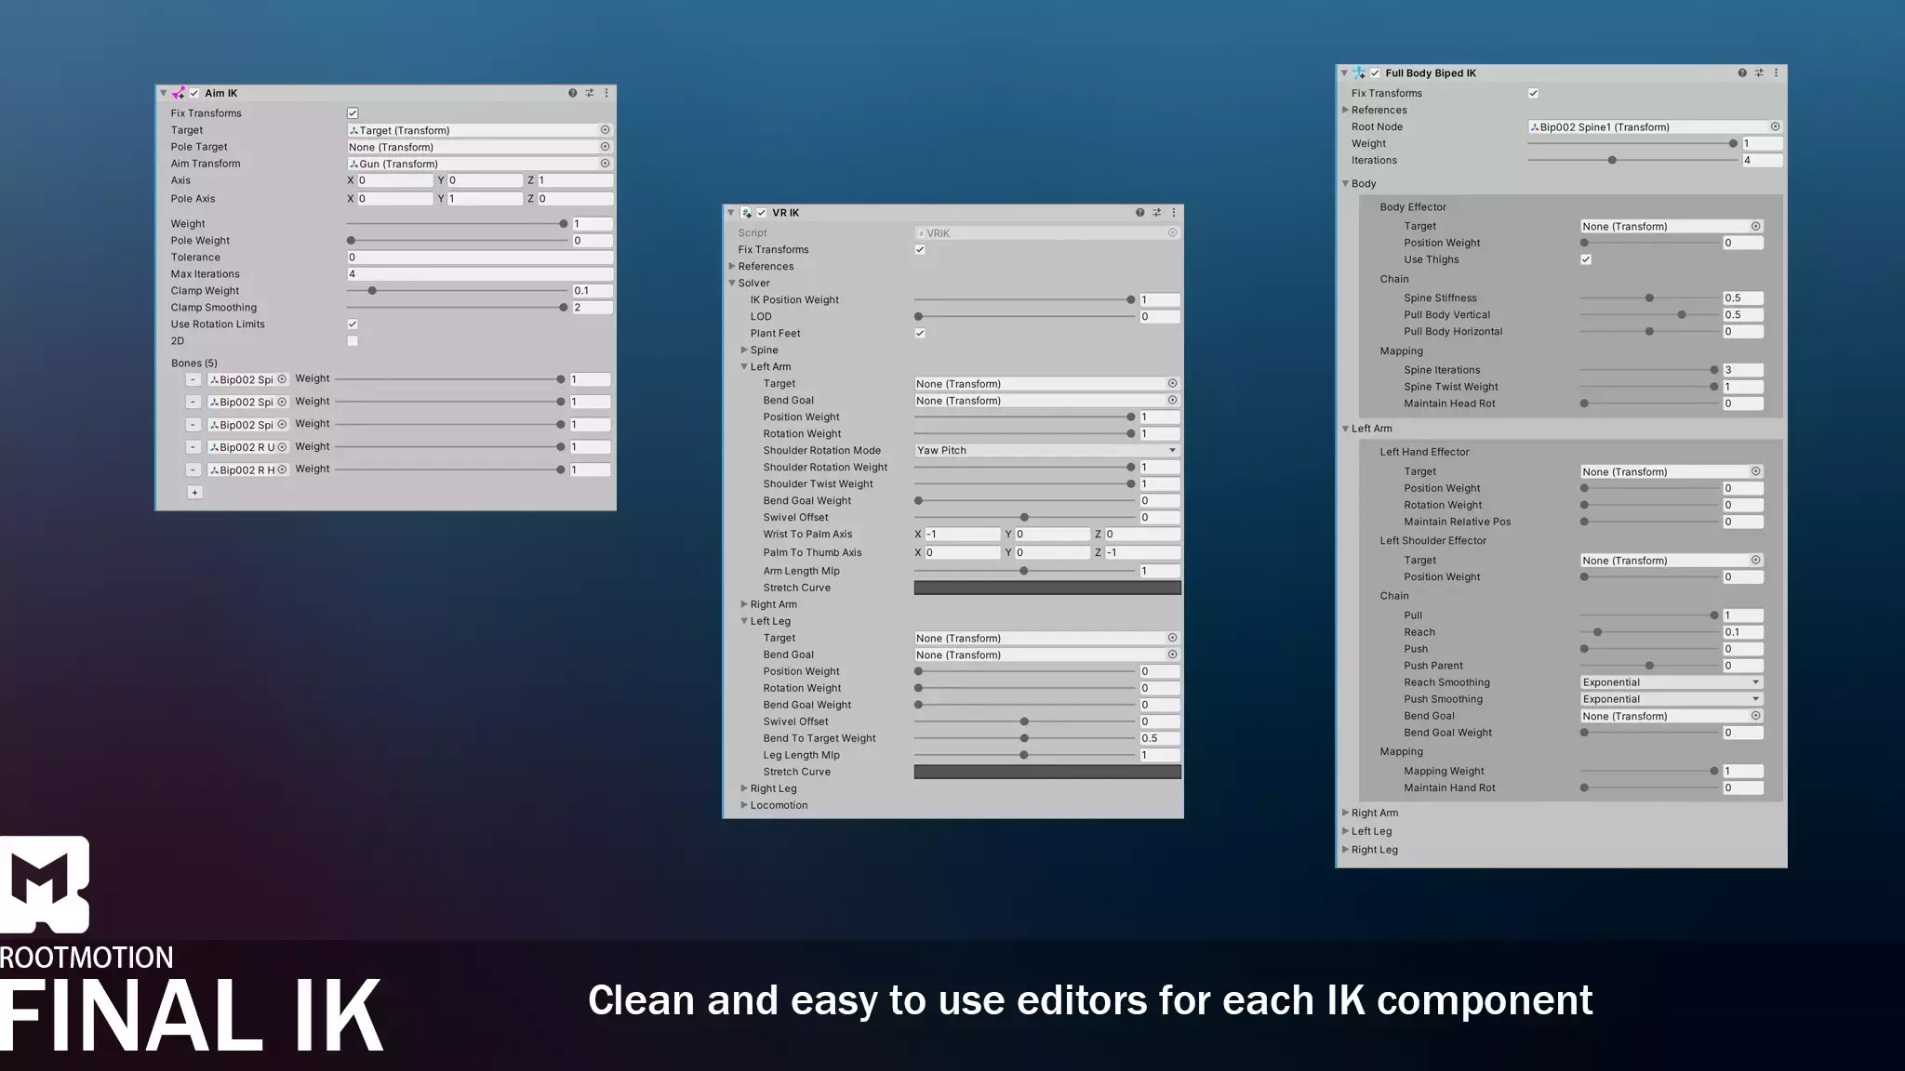Image resolution: width=1905 pixels, height=1071 pixels.
Task: Remove the first Bip002 Spi bone entry
Action: tap(193, 379)
